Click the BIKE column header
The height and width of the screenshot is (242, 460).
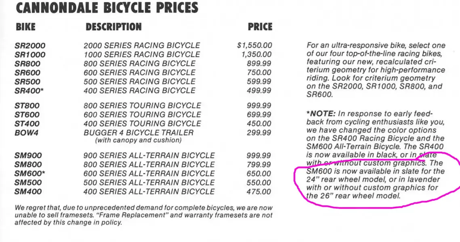pyautogui.click(x=25, y=27)
